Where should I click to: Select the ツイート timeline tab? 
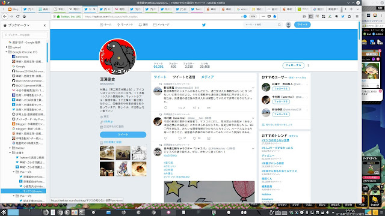(x=160, y=77)
